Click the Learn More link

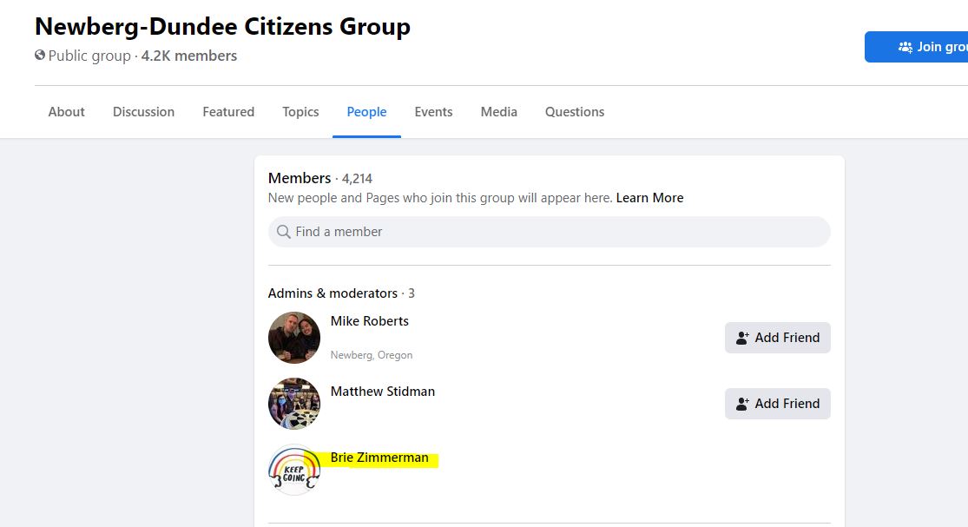(649, 197)
